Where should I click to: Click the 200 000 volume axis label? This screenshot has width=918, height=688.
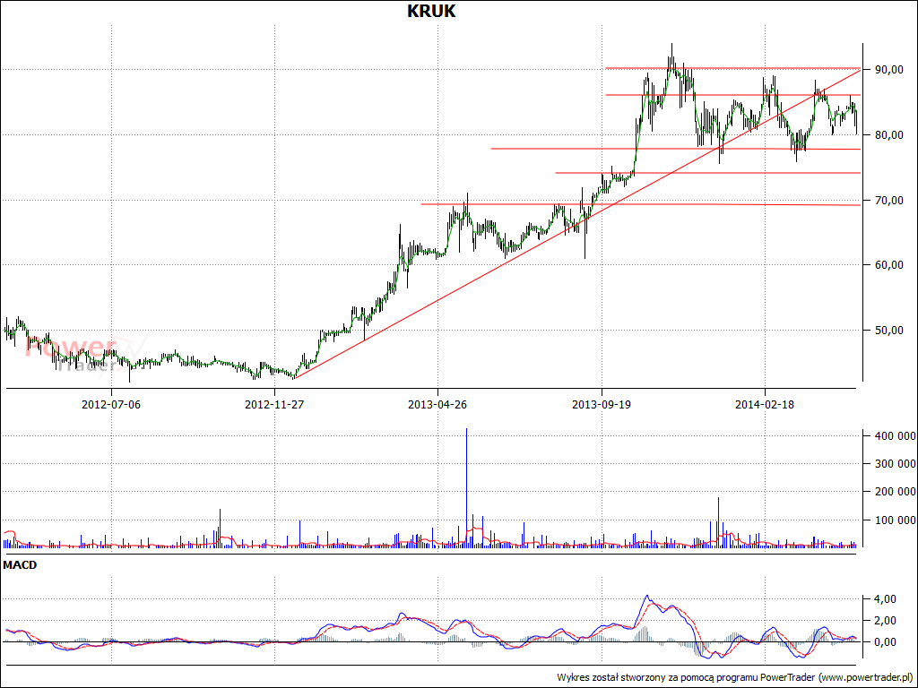pyautogui.click(x=896, y=492)
